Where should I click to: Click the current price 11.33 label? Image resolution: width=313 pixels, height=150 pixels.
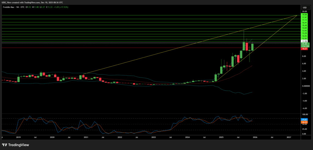point(304,44)
